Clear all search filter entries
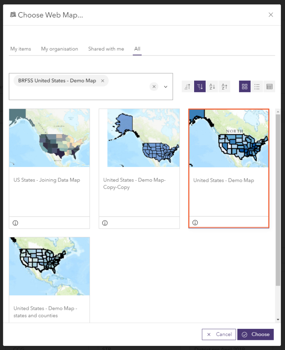Image resolution: width=285 pixels, height=350 pixels. click(x=154, y=87)
